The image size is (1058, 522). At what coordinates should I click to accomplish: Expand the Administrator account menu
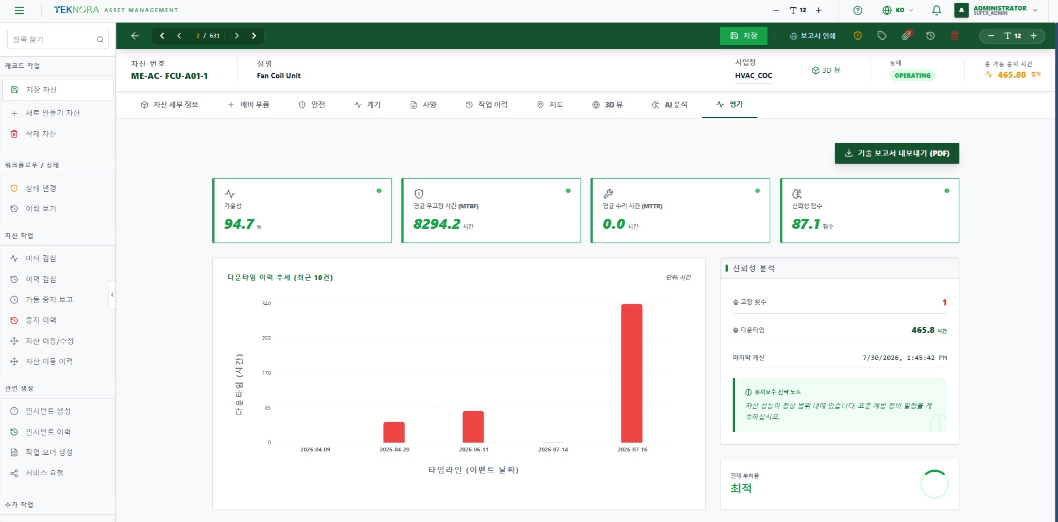(1035, 10)
